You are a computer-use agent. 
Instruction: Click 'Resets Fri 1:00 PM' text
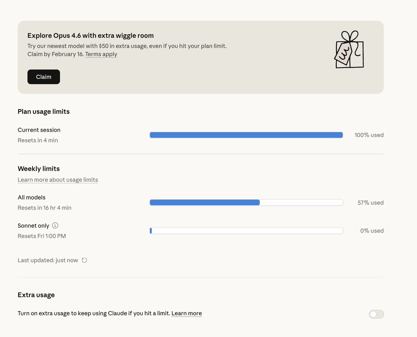42,236
